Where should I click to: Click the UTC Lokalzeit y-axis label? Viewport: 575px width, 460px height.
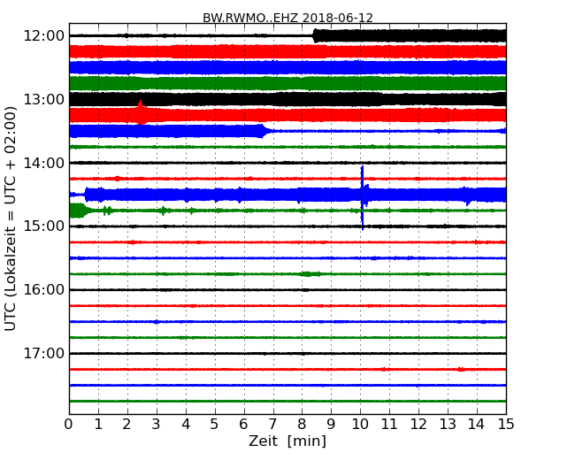click(11, 218)
